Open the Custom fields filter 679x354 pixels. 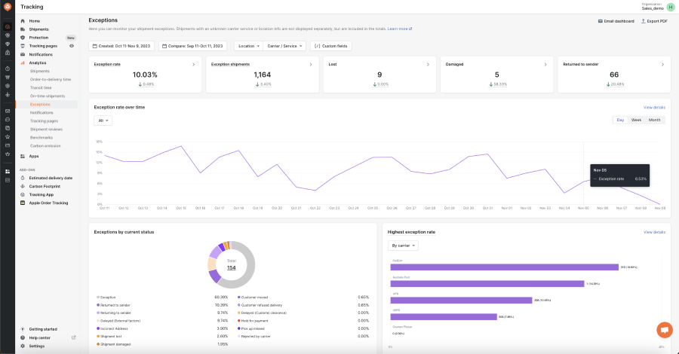point(331,46)
